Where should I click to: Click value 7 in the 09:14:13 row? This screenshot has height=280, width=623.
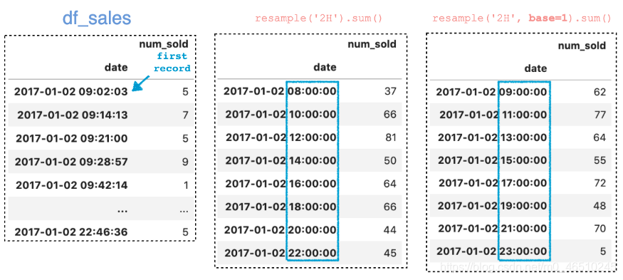(x=185, y=115)
